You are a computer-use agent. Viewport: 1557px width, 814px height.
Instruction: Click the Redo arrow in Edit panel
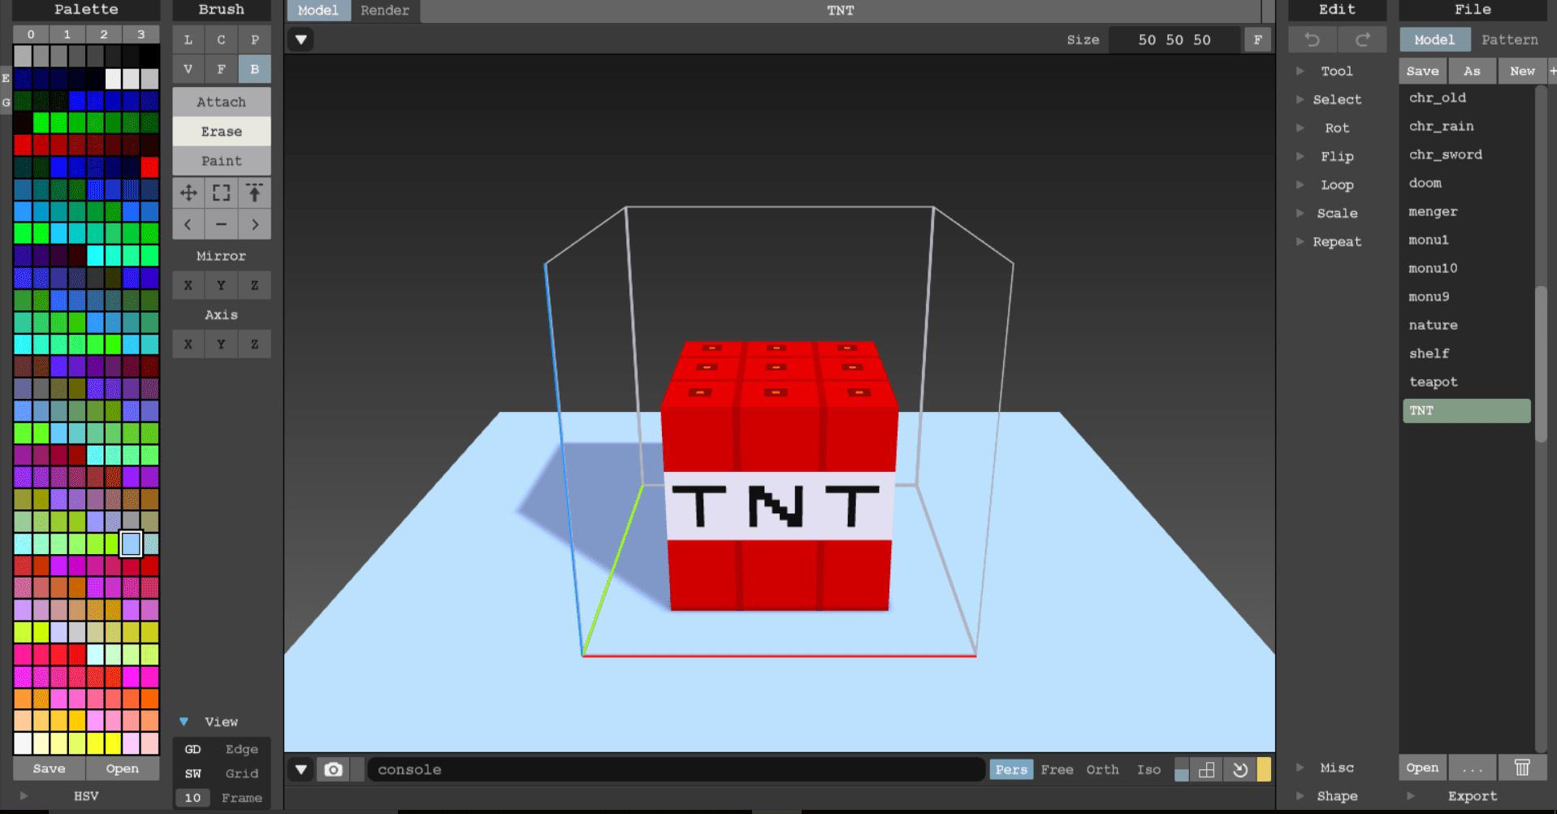[1362, 40]
